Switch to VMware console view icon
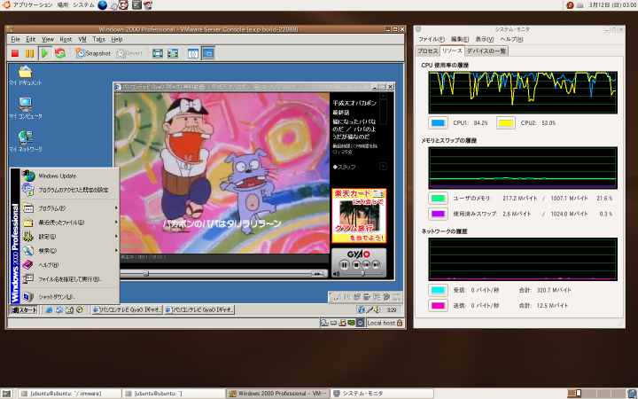Image resolution: width=638 pixels, height=399 pixels. pos(208,53)
